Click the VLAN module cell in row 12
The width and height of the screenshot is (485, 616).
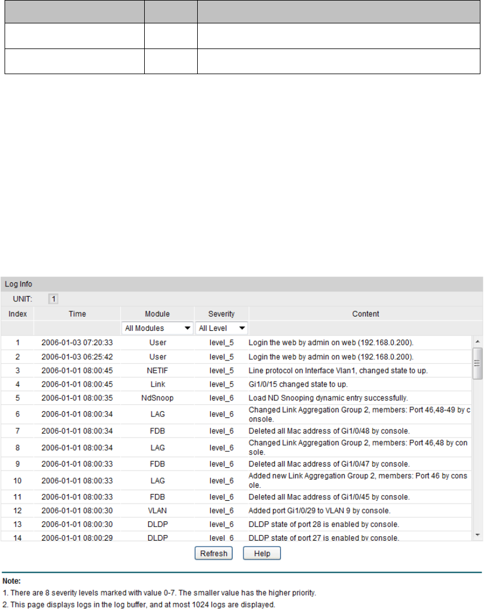(157, 510)
